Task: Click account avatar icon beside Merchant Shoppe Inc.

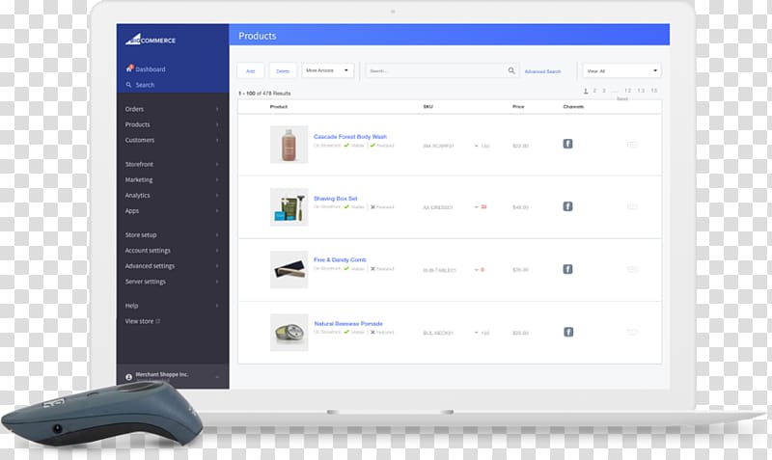Action: 128,377
